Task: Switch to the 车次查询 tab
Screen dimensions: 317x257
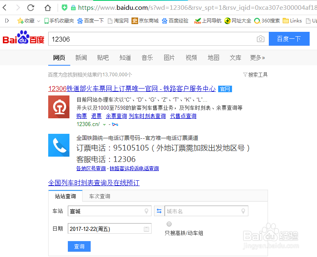Action: click(x=100, y=196)
